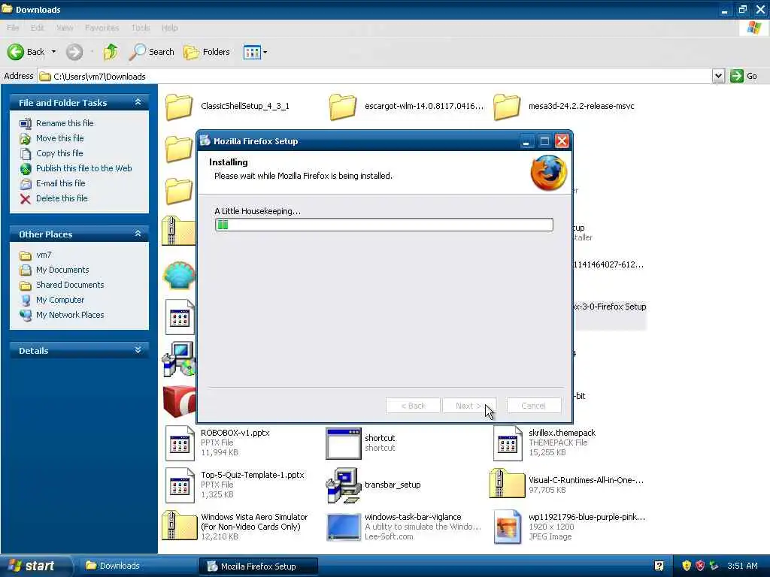Click the seashell application icon
The image size is (770, 577).
tap(179, 275)
